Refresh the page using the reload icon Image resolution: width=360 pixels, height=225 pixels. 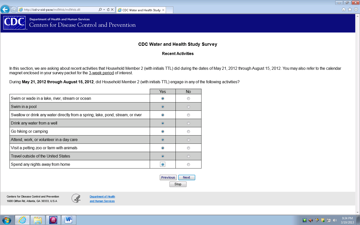108,9
